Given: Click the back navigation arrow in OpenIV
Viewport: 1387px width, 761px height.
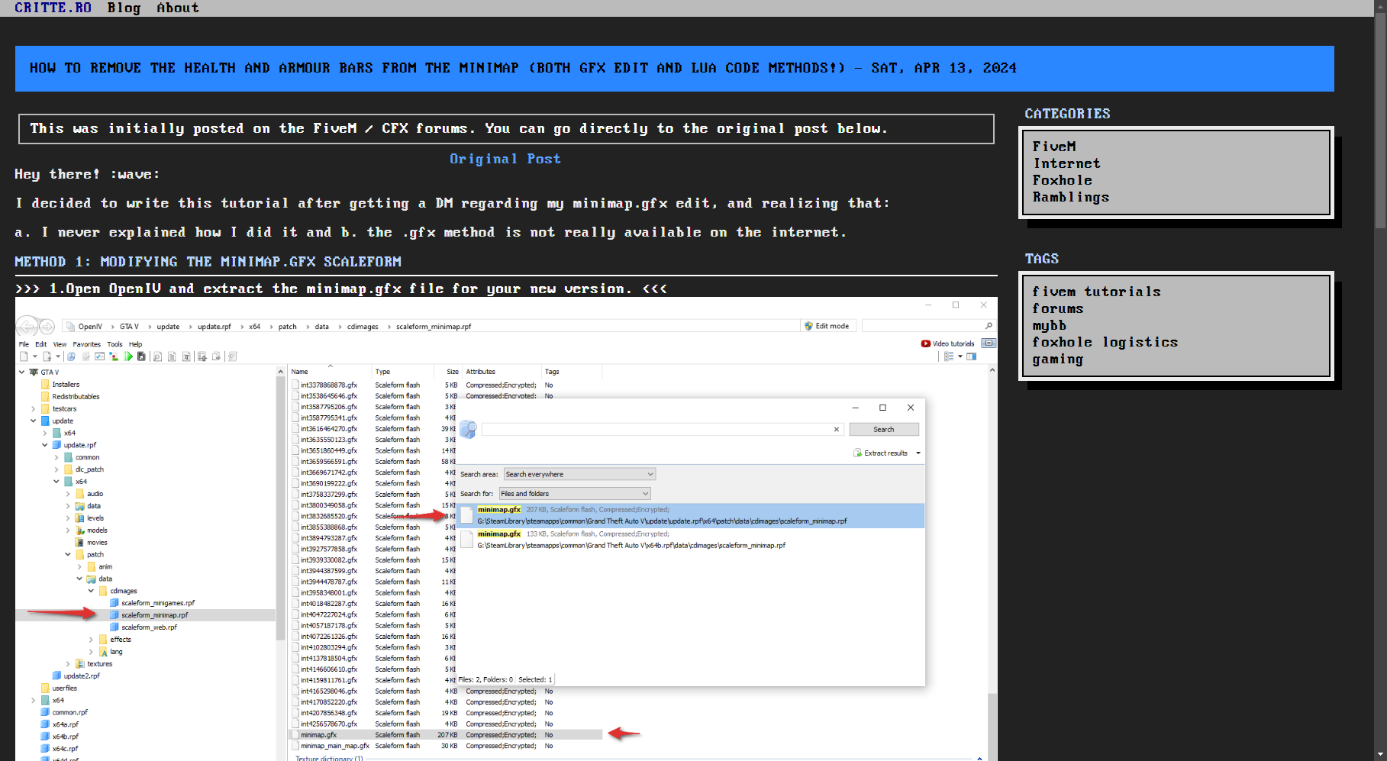Looking at the screenshot, I should coord(27,326).
